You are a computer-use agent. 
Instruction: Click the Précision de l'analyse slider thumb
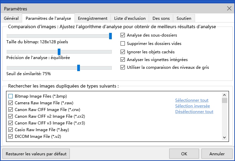59,52
